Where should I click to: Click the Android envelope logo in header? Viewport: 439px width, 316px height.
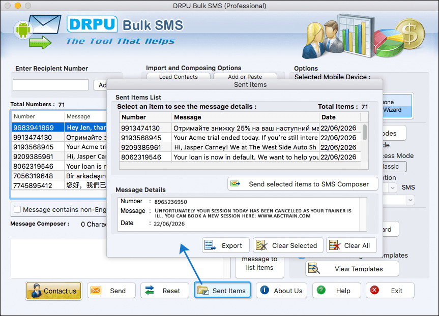click(37, 31)
